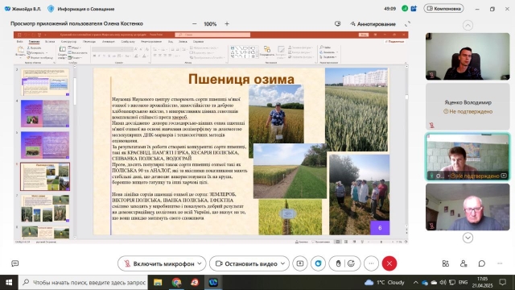Image resolution: width=515 pixels, height=290 pixels.
Task: Toggle Заметки notes pane in status bar
Action: pos(302,242)
